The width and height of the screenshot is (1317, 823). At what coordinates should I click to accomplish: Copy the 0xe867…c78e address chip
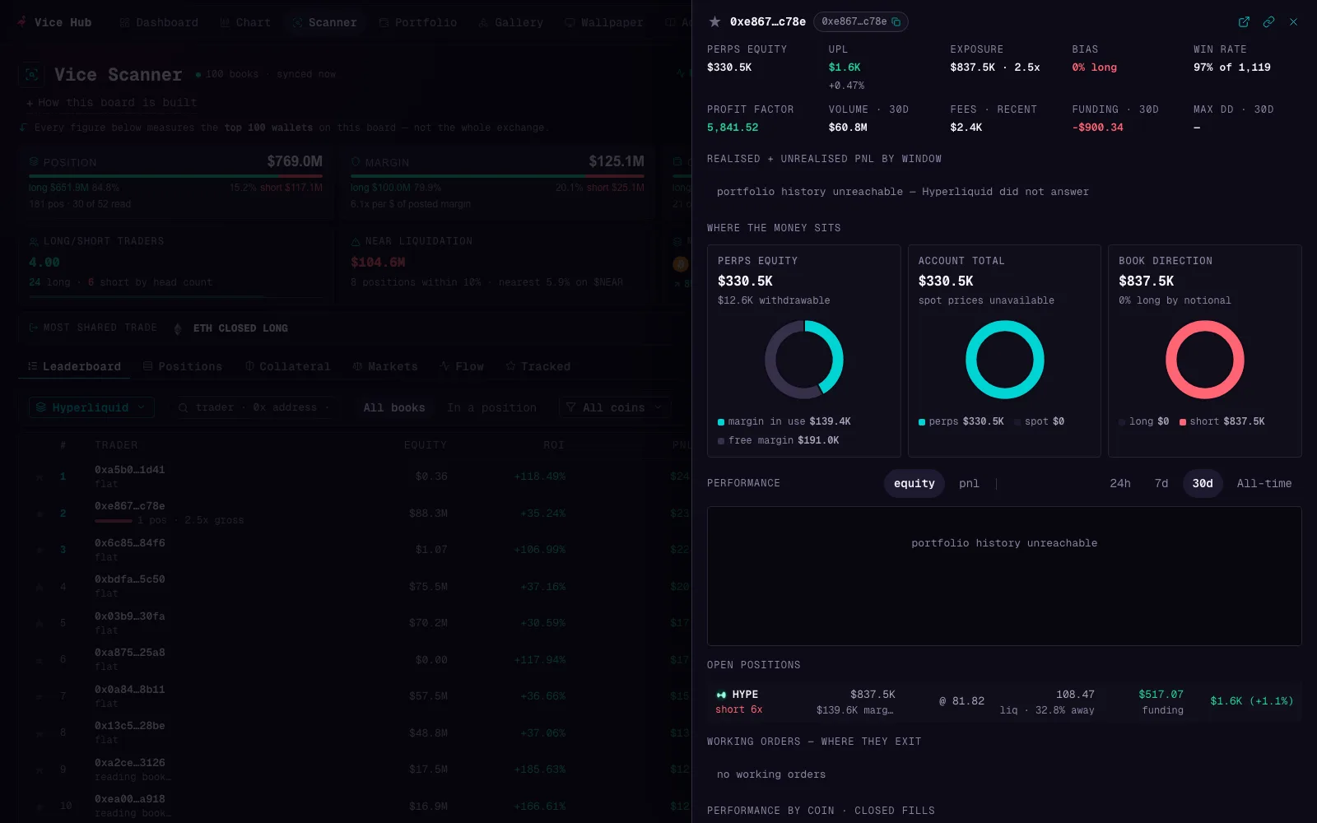pos(860,21)
